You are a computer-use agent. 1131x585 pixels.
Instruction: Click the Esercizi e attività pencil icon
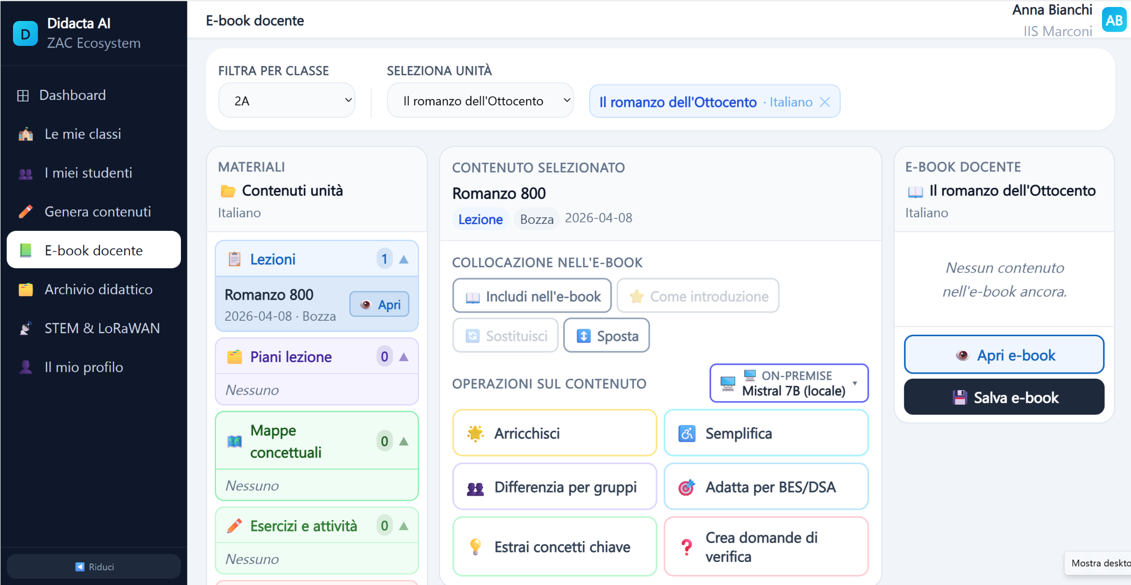234,526
